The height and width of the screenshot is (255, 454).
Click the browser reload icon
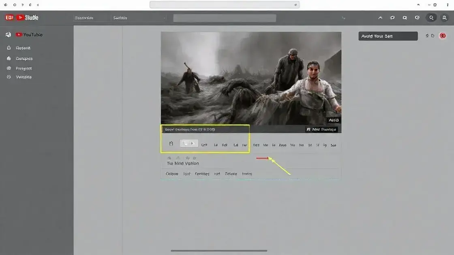pyautogui.click(x=30, y=5)
